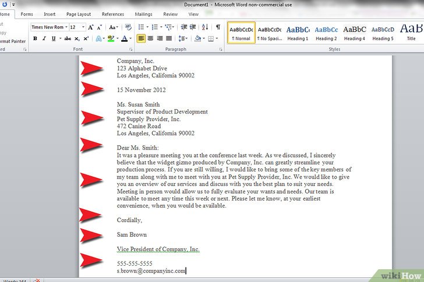Viewport: 424px width, 282px height.
Task: Toggle strikethrough formatting
Action: (x=68, y=38)
